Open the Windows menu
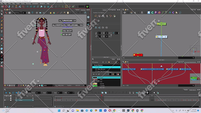 (x=43, y=4)
